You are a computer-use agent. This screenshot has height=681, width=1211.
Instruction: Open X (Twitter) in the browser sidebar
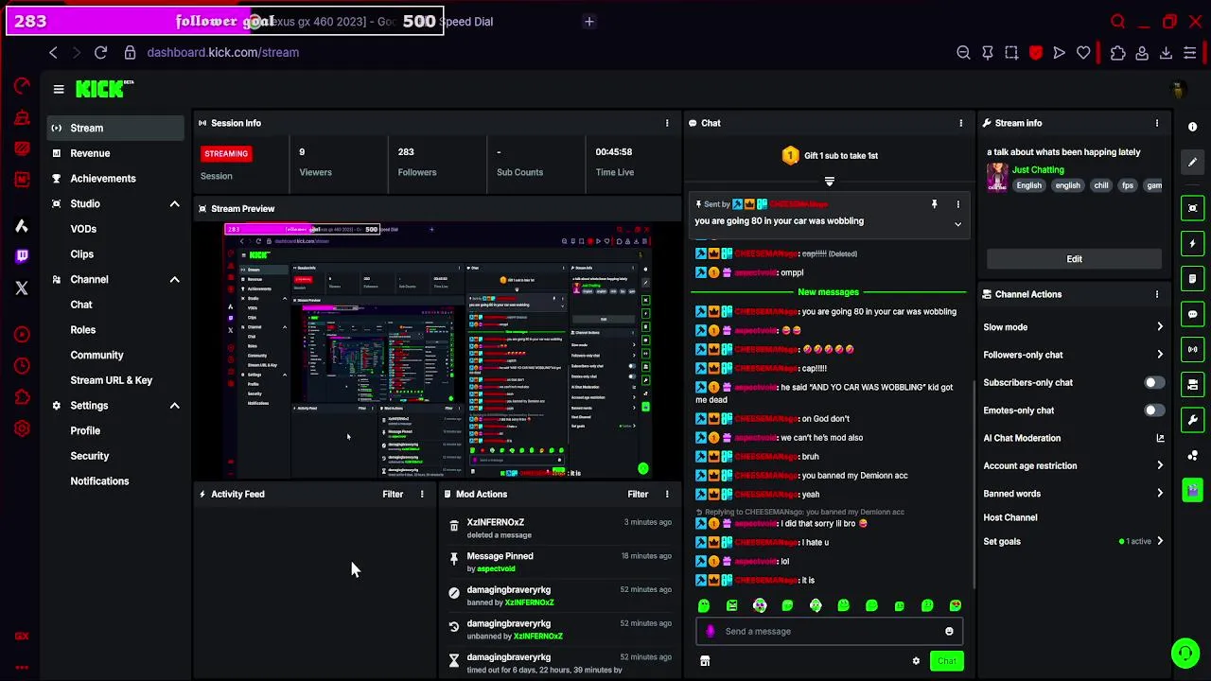pyautogui.click(x=22, y=288)
